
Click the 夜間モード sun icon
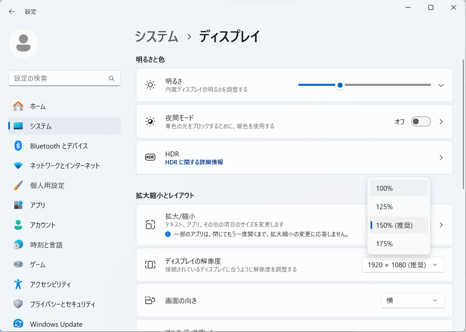[x=150, y=121]
